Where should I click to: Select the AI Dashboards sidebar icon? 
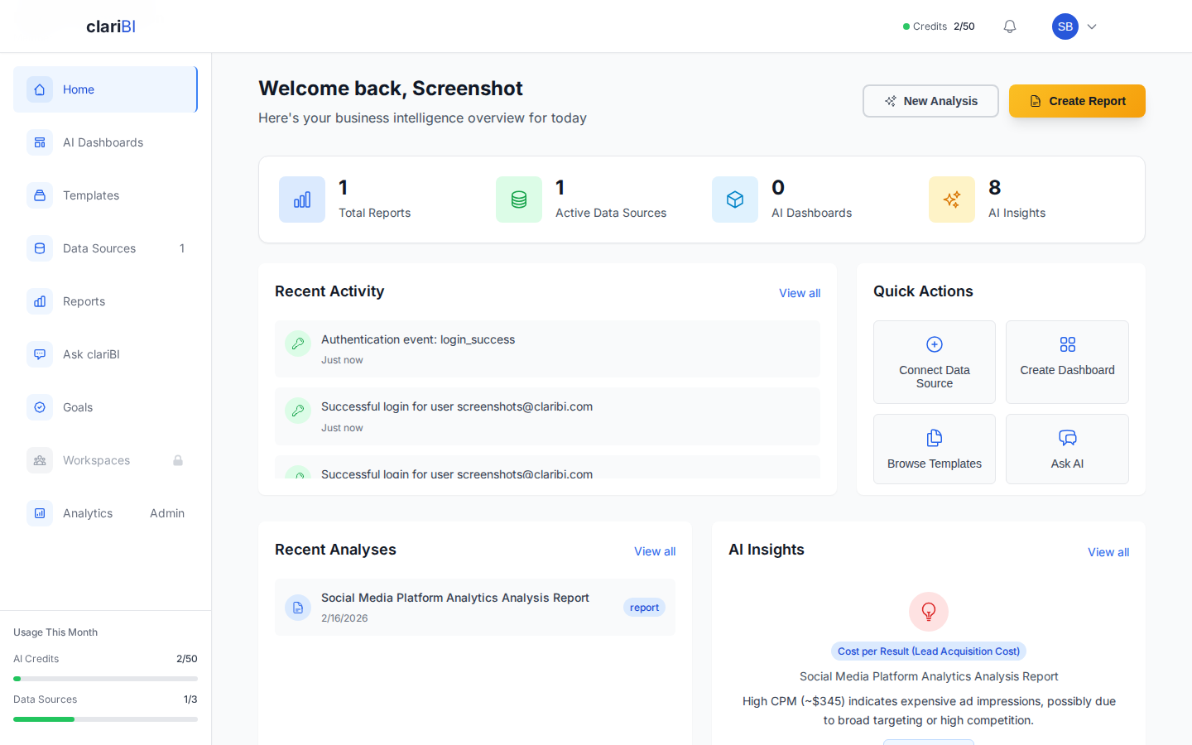click(40, 142)
